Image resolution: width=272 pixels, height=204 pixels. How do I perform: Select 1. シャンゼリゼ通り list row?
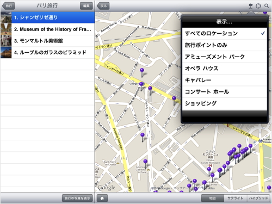47,17
